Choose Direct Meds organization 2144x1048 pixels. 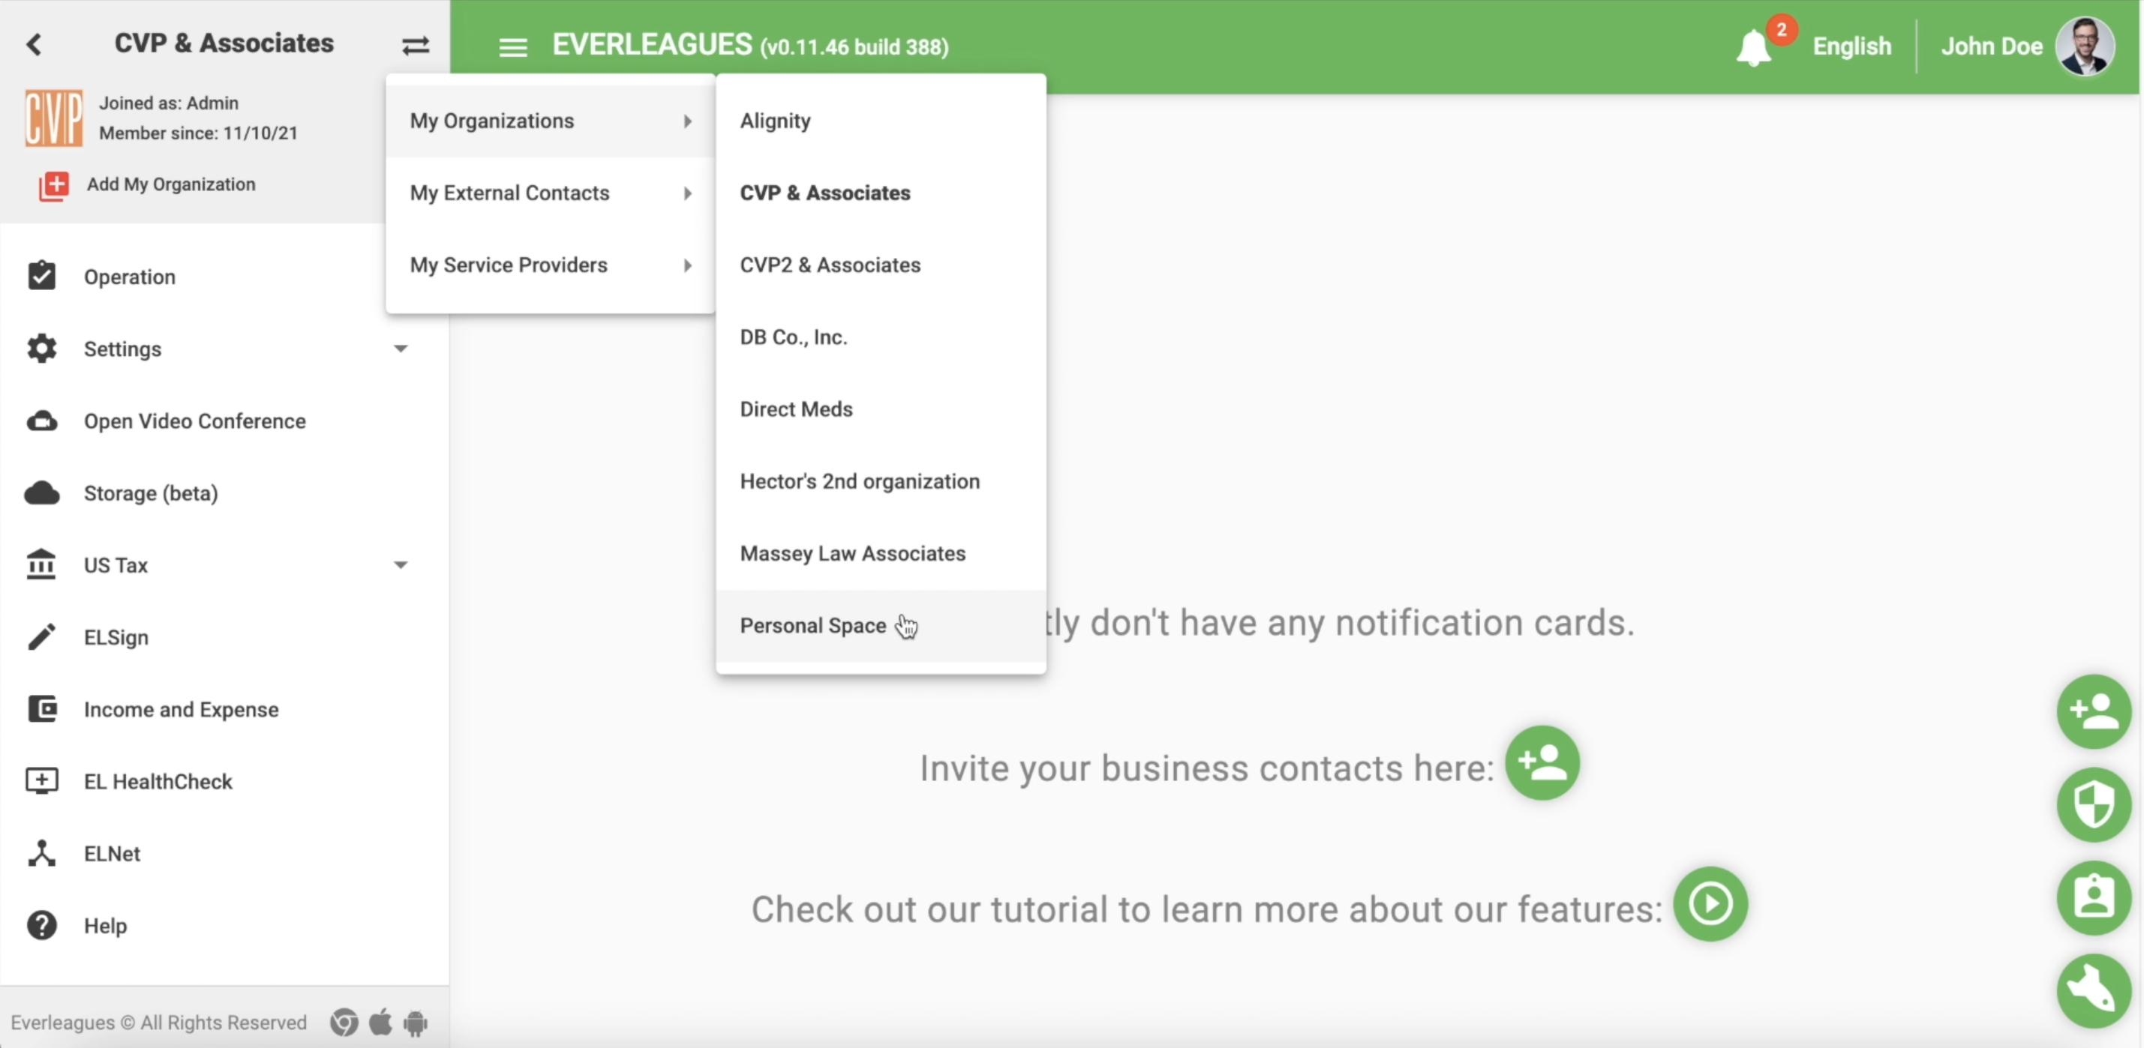(881, 410)
